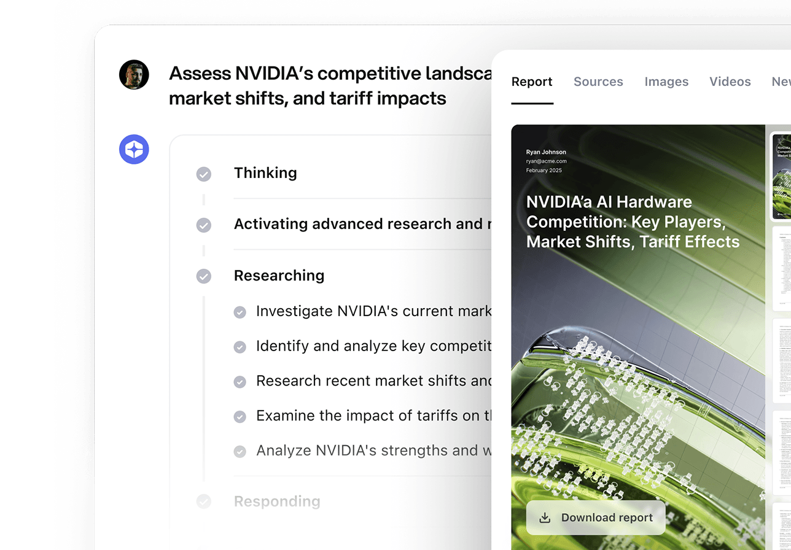Open the Images tab
The height and width of the screenshot is (550, 791).
666,82
